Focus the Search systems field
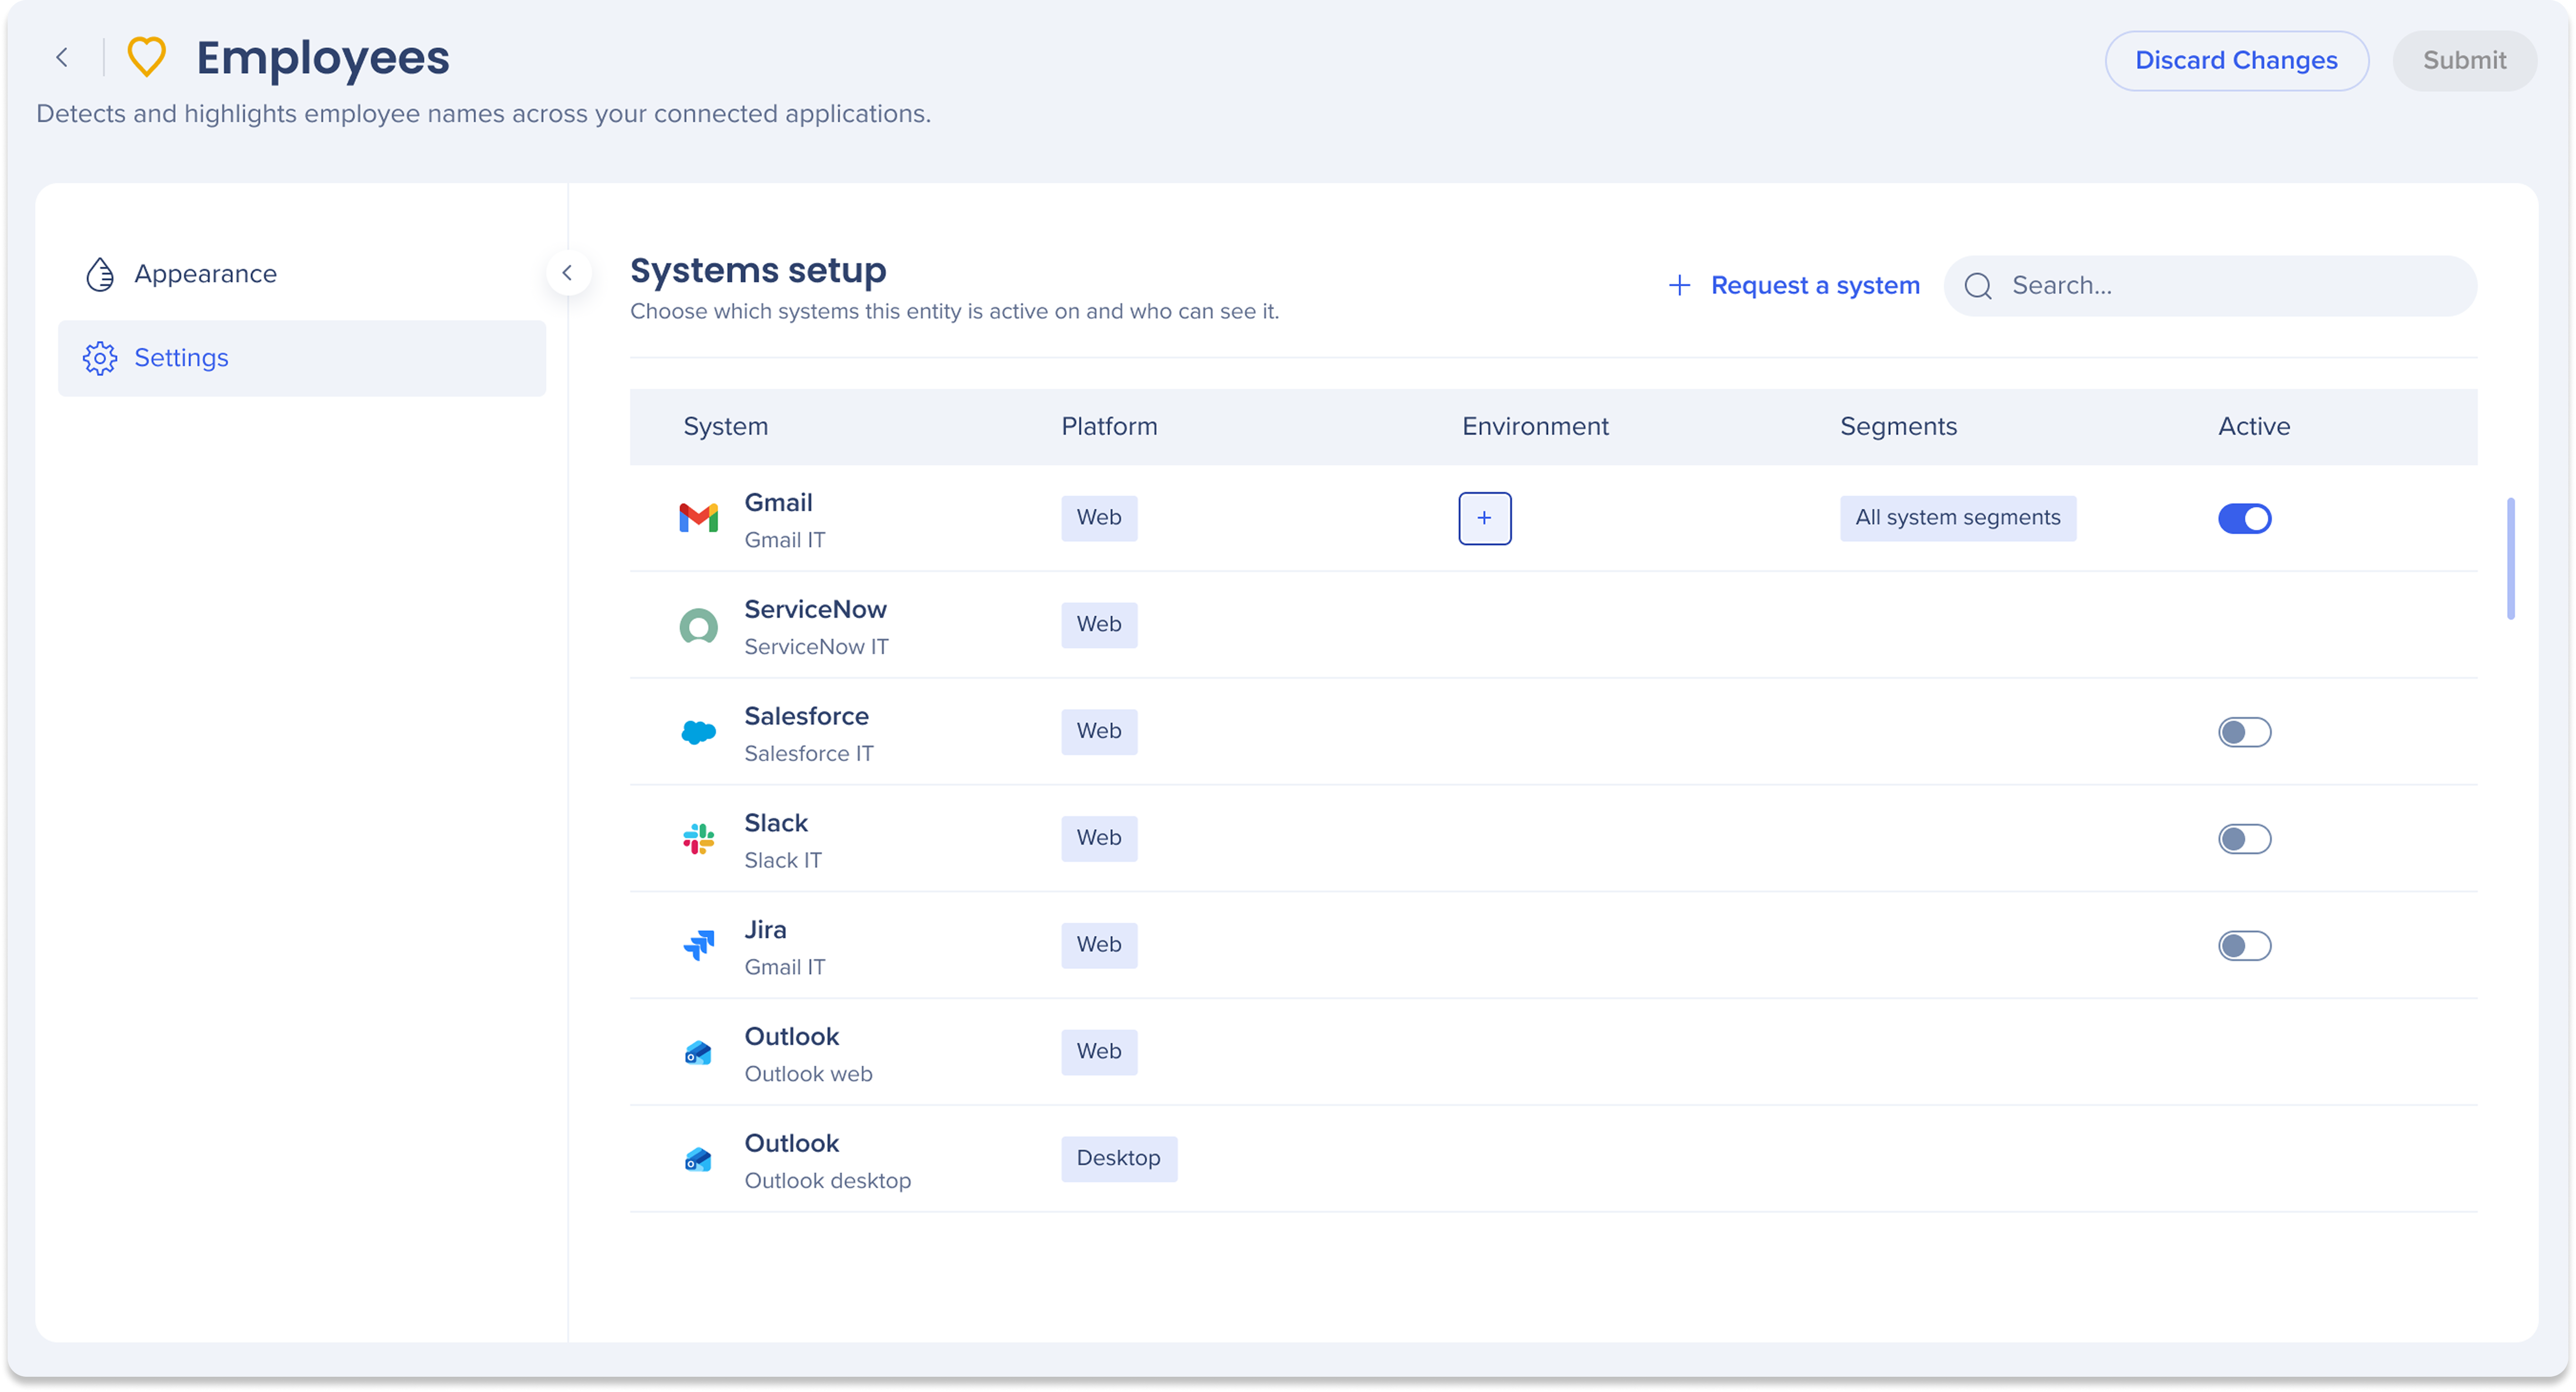 pos(2211,286)
